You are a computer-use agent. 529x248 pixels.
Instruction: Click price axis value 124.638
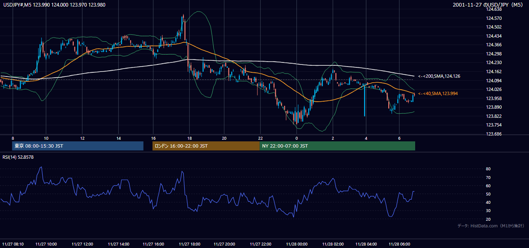pyautogui.click(x=493, y=9)
